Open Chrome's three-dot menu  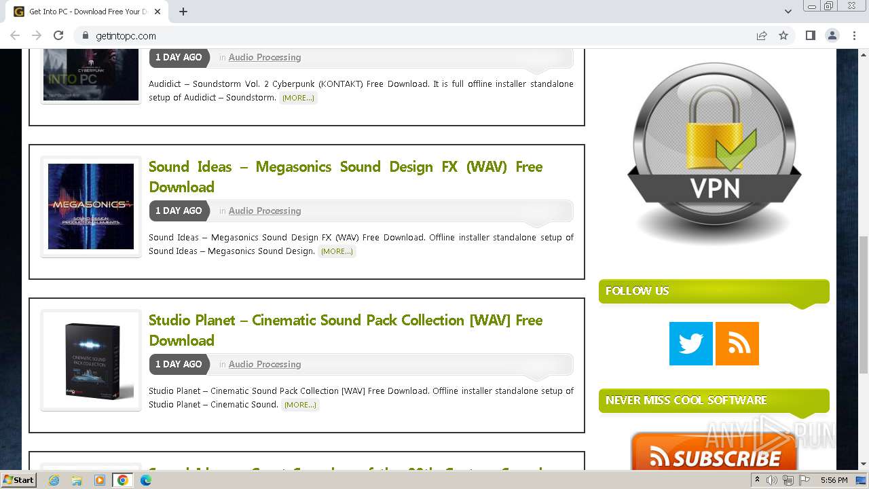(854, 36)
